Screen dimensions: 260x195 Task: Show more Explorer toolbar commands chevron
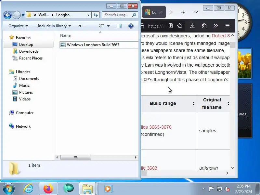pos(80,26)
